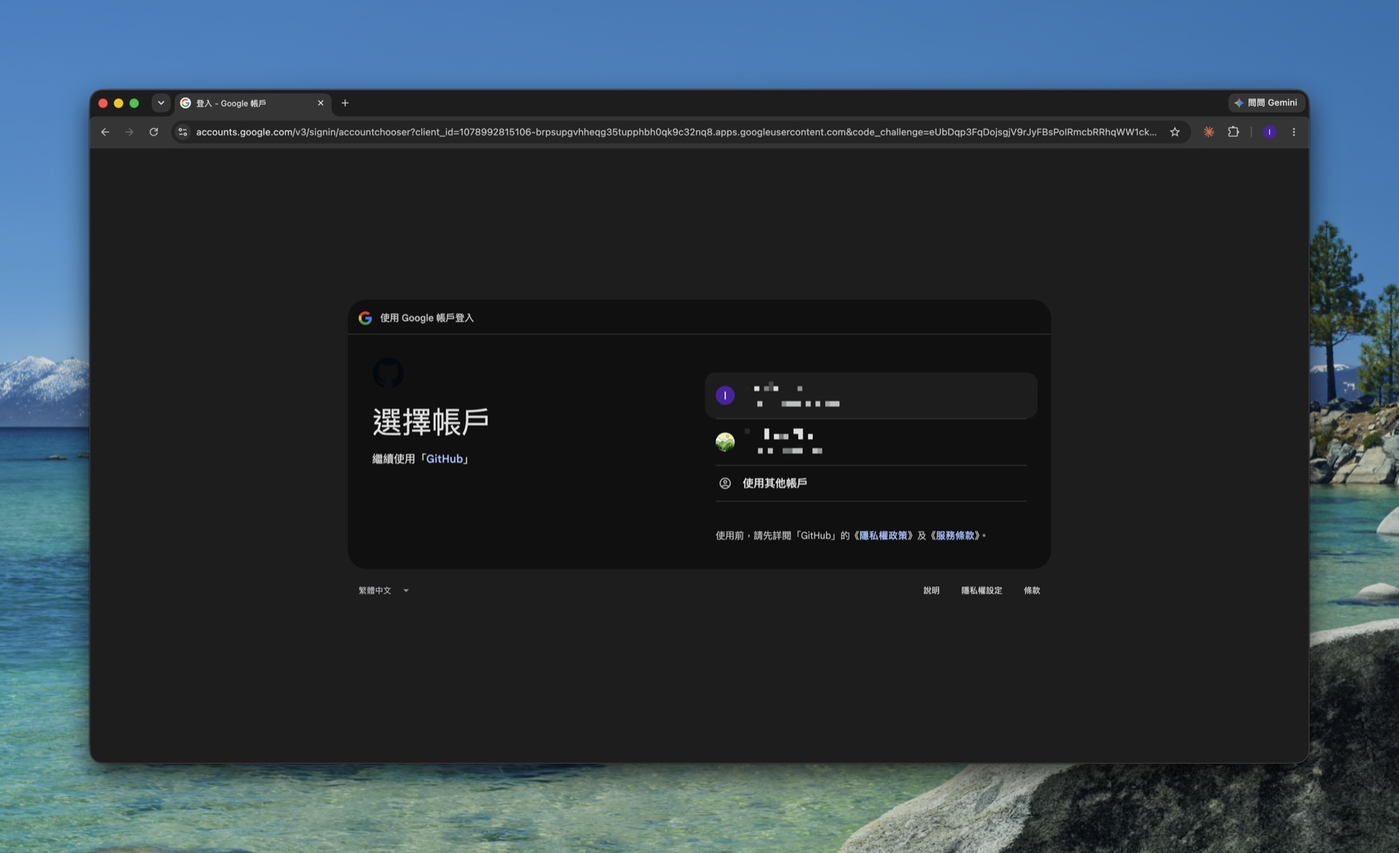
Task: Minimize the Chrome window
Action: tap(118, 103)
